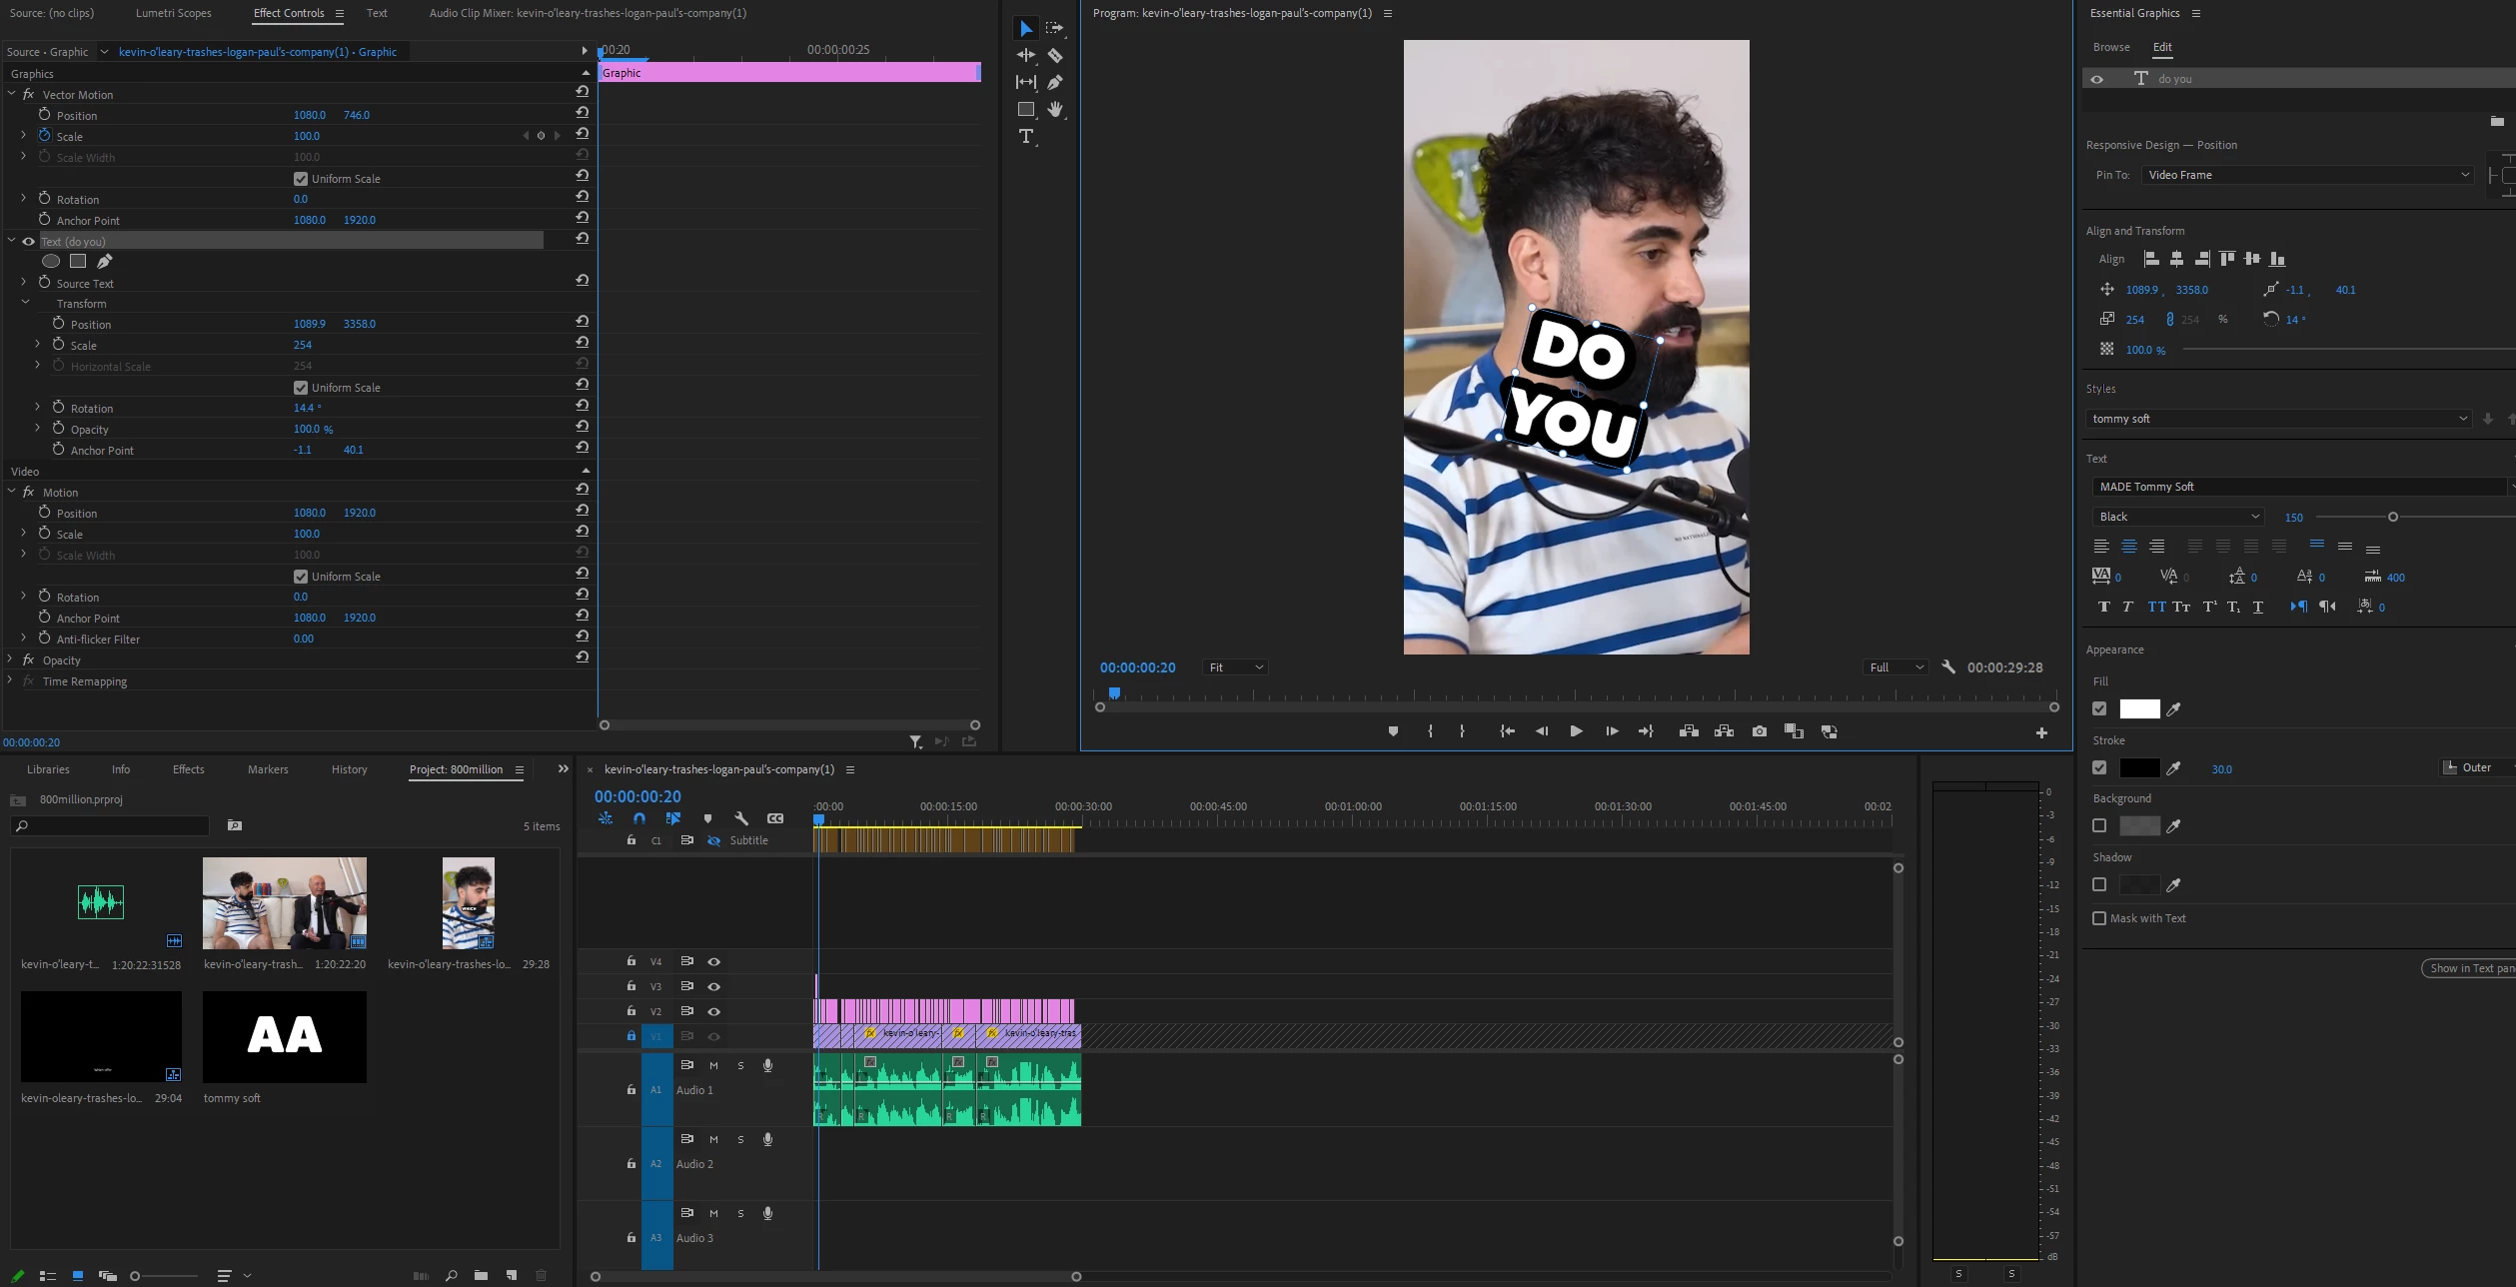Click the Add Marker button in Program monitor
2516x1287 pixels.
coord(1393,732)
